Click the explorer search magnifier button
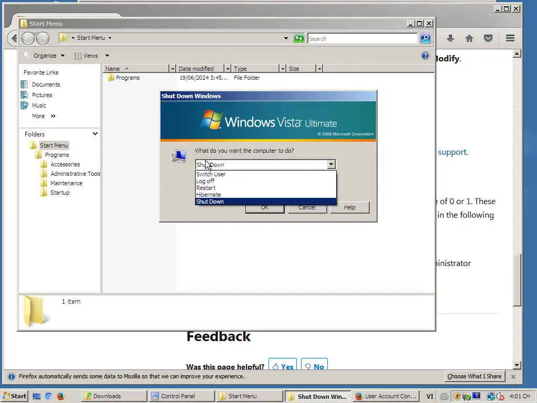 pyautogui.click(x=425, y=38)
